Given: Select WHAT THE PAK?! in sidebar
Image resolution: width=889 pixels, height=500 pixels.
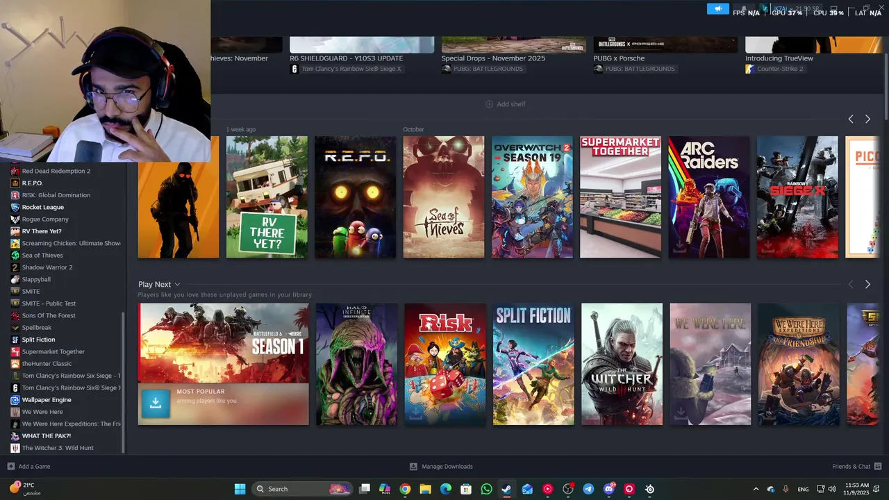Looking at the screenshot, I should click(46, 436).
